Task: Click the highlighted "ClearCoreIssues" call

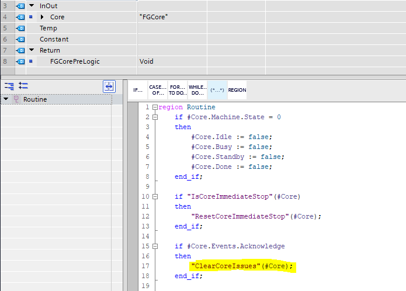Action: 241,266
